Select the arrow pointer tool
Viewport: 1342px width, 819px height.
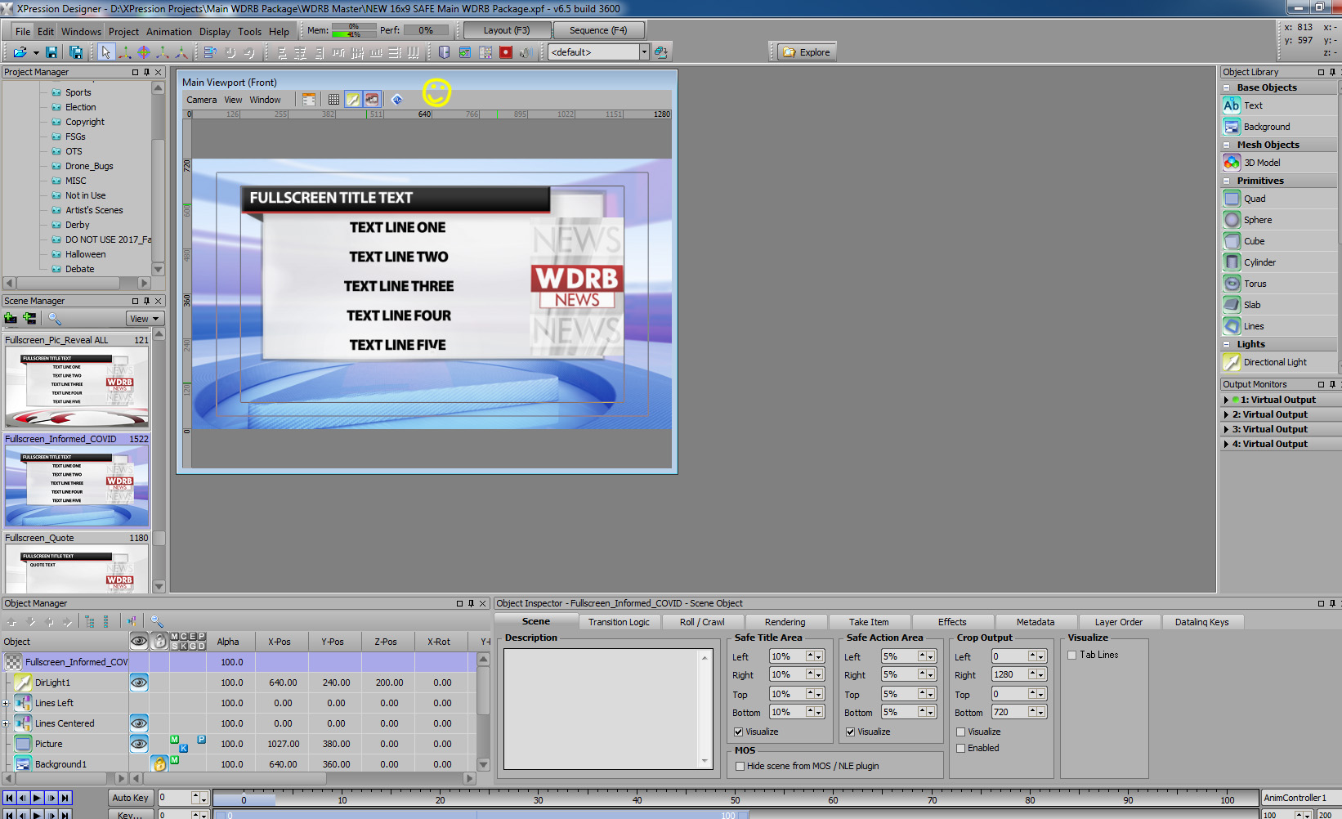click(105, 52)
